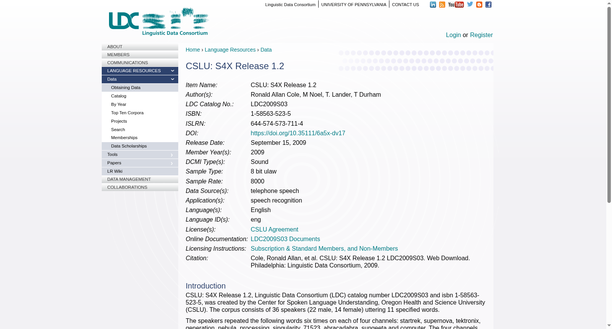Open the Facebook icon
The image size is (612, 329).
pos(488,5)
